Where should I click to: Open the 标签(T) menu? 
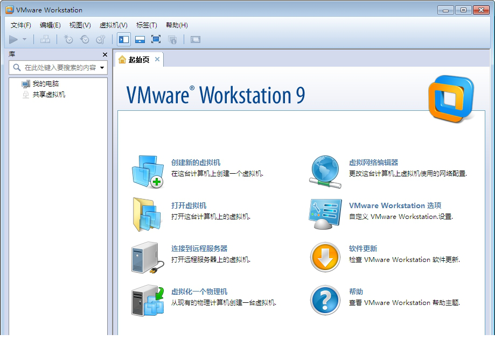point(147,25)
